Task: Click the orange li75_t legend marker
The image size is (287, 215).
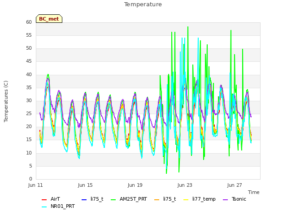Action: (x=157, y=200)
